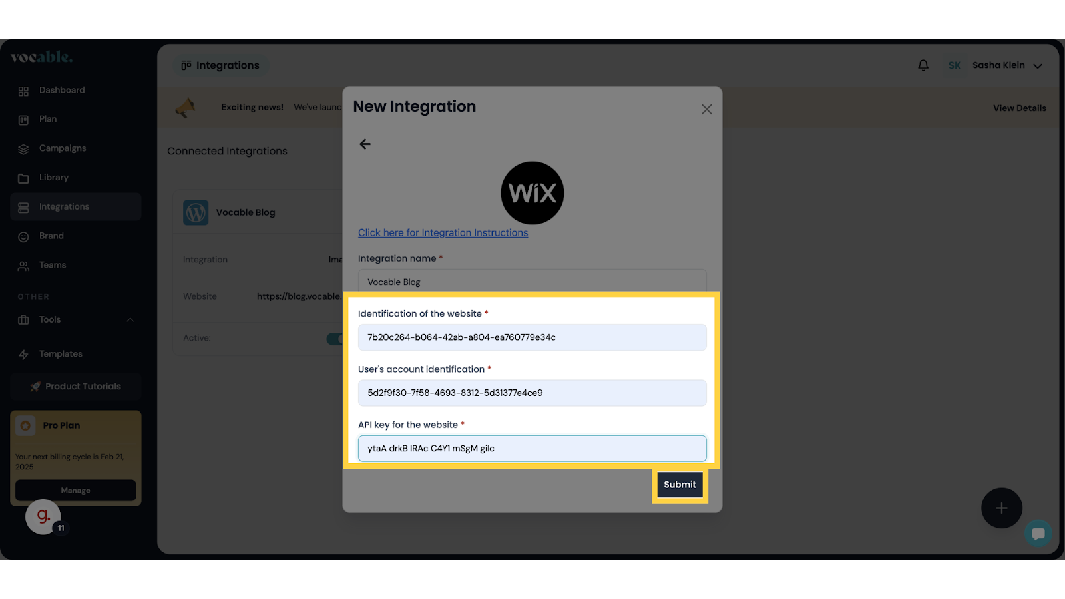
Task: Click the Brand smiley icon
Action: click(23, 237)
